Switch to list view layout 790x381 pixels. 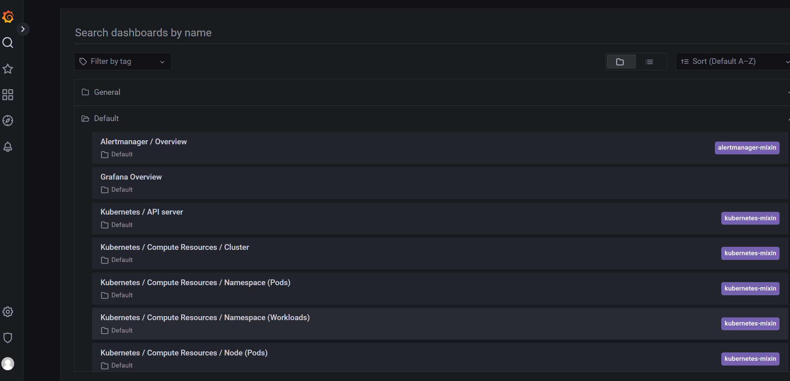coord(649,62)
